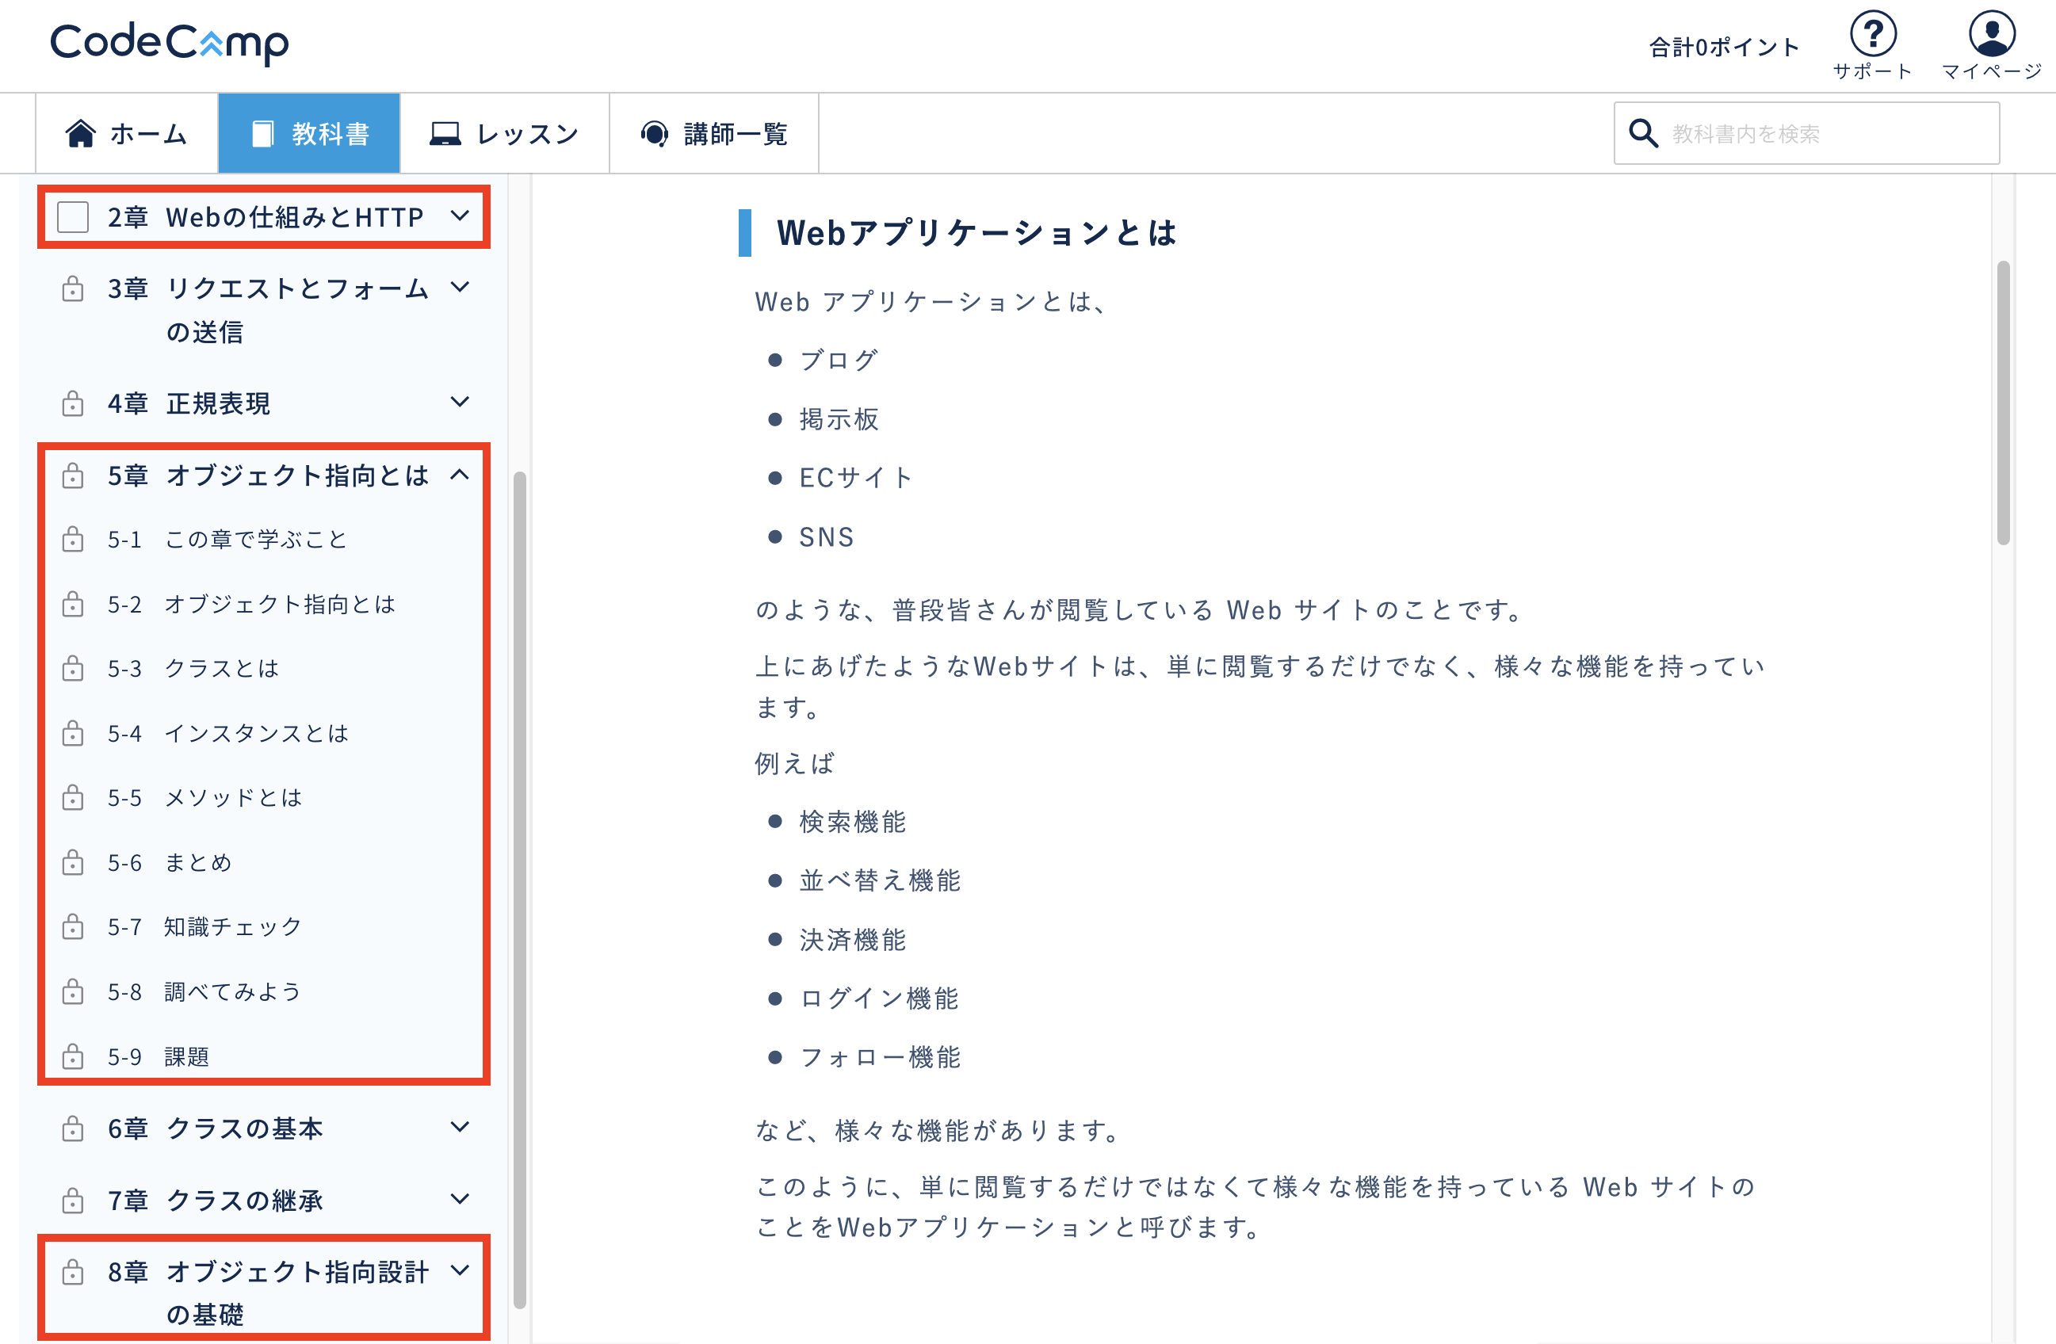2056x1344 pixels.
Task: Open lesson 5-4 インスタンスとは
Action: [x=228, y=733]
